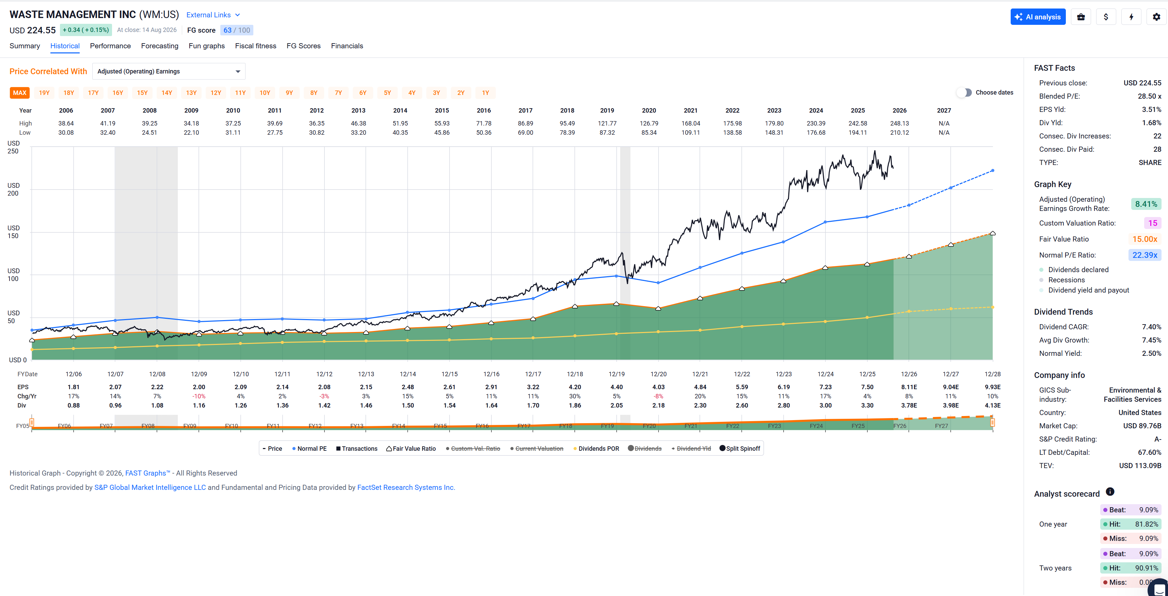Click the orange 15.00x Fair Value swatch
Image resolution: width=1168 pixels, height=596 pixels.
[x=1145, y=239]
